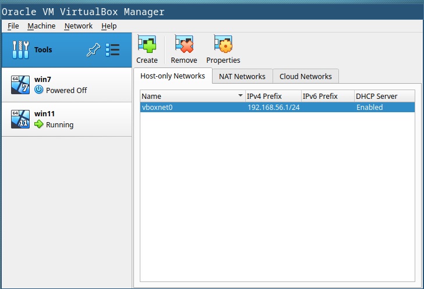Screen dimensions: 424x289
Task: Click the sort arrow in Name header
Action: coord(240,95)
